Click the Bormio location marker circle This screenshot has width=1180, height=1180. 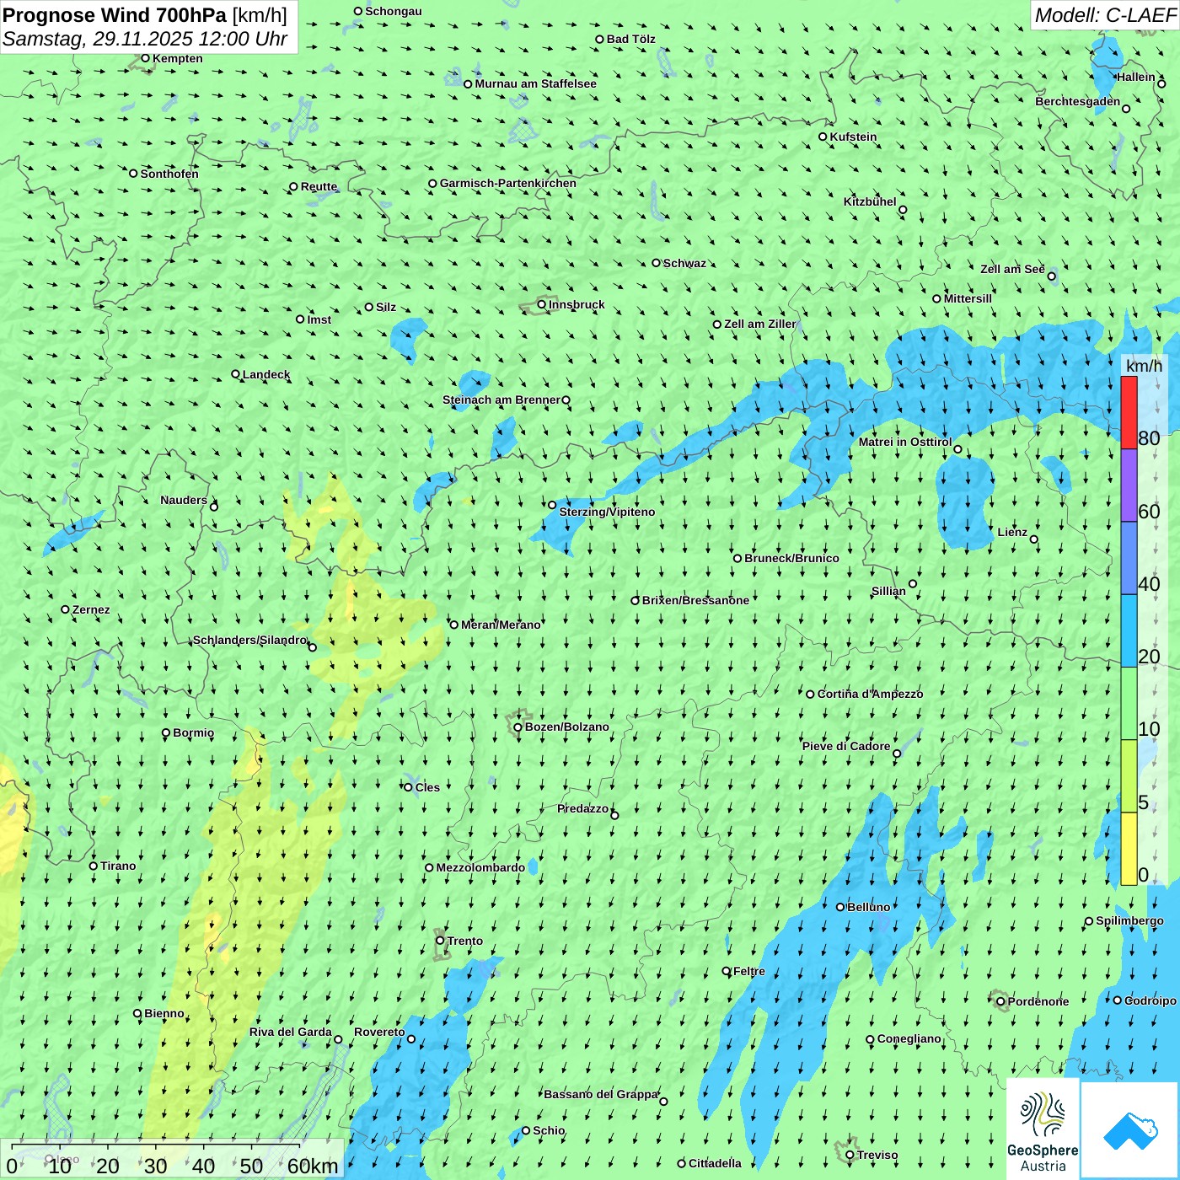click(x=166, y=733)
